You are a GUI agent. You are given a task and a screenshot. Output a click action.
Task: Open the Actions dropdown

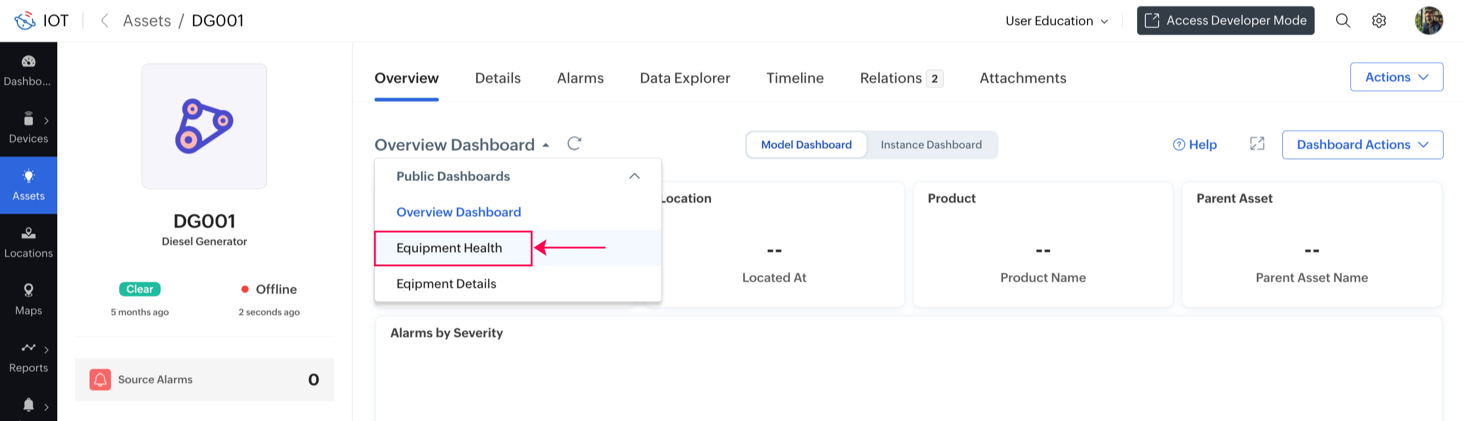click(1396, 77)
